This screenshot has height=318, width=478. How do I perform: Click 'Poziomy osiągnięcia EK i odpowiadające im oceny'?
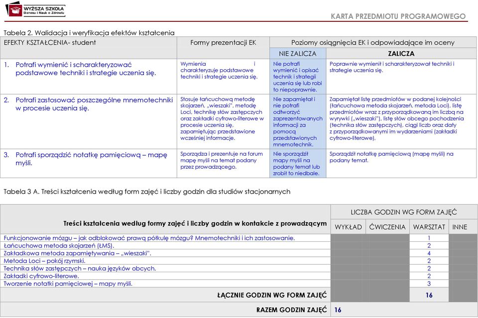[372, 43]
